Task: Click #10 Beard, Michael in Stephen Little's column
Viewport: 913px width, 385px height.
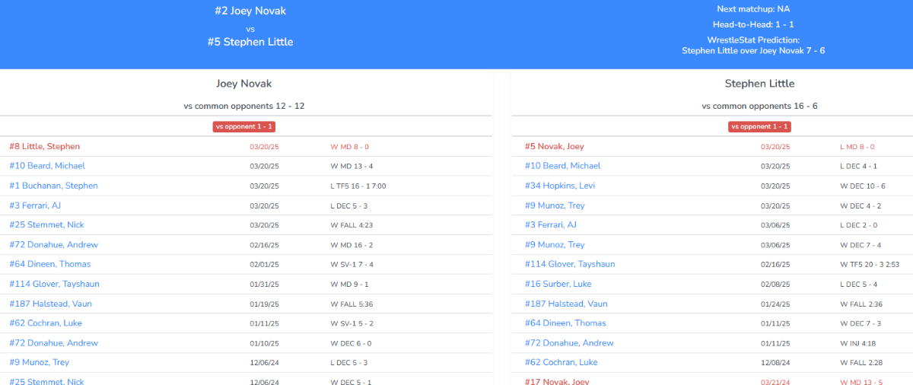Action: (562, 166)
